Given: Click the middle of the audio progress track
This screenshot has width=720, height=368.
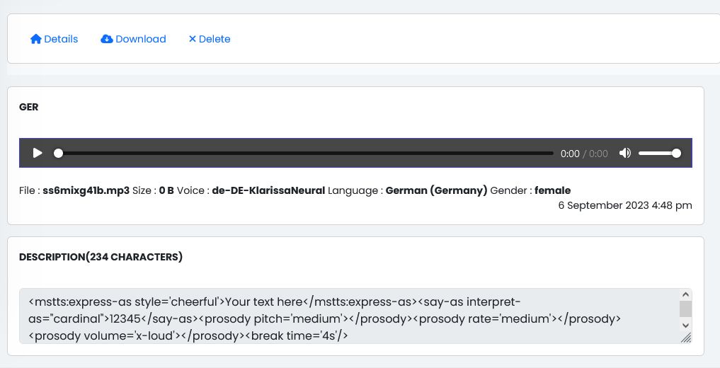Looking at the screenshot, I should (306, 153).
